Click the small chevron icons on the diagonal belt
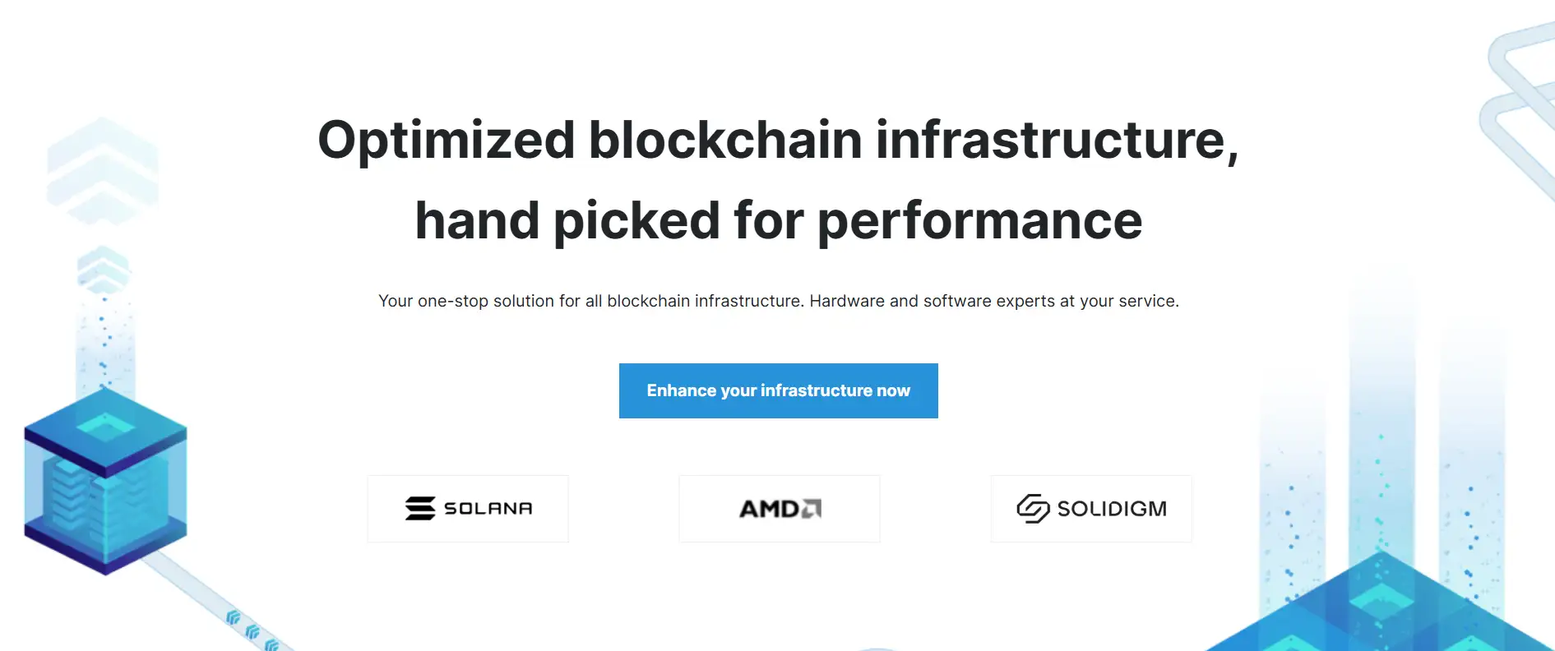The width and height of the screenshot is (1555, 651). (x=252, y=631)
